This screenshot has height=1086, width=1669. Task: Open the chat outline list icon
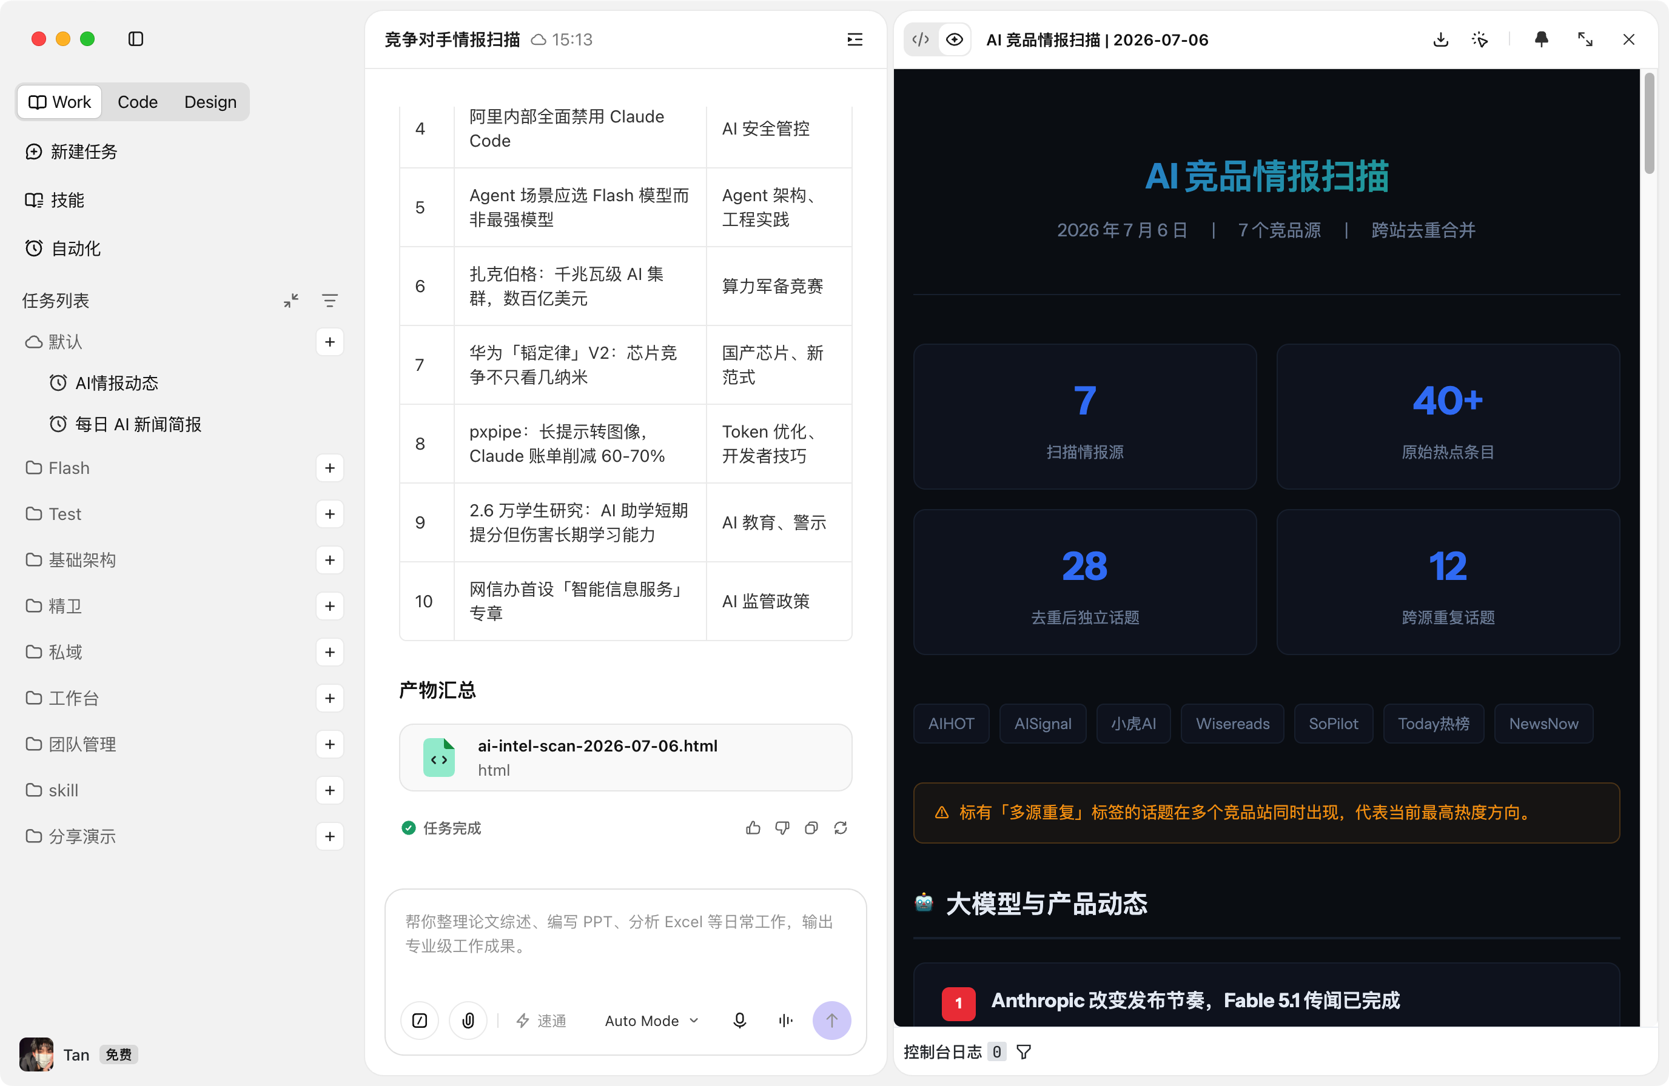click(x=855, y=40)
